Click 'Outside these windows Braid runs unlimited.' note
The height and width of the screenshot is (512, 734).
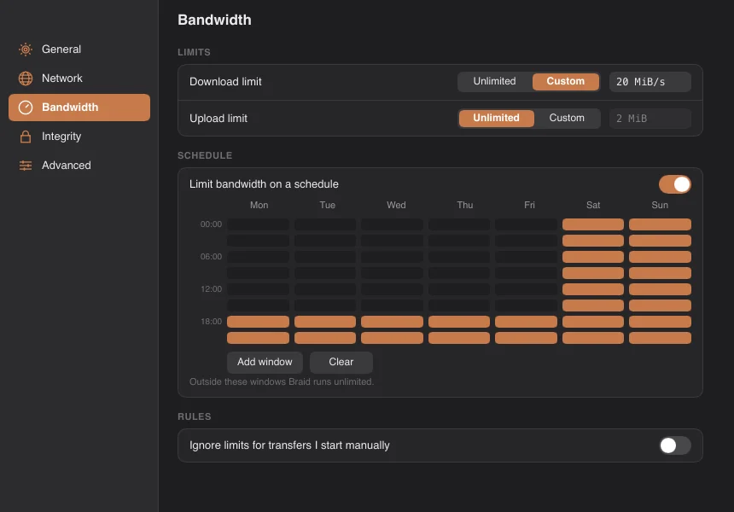282,382
